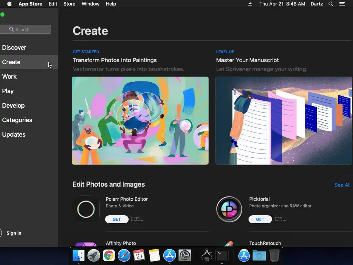Click See All for Edit Photos and Images
This screenshot has height=265, width=353.
[x=342, y=185]
